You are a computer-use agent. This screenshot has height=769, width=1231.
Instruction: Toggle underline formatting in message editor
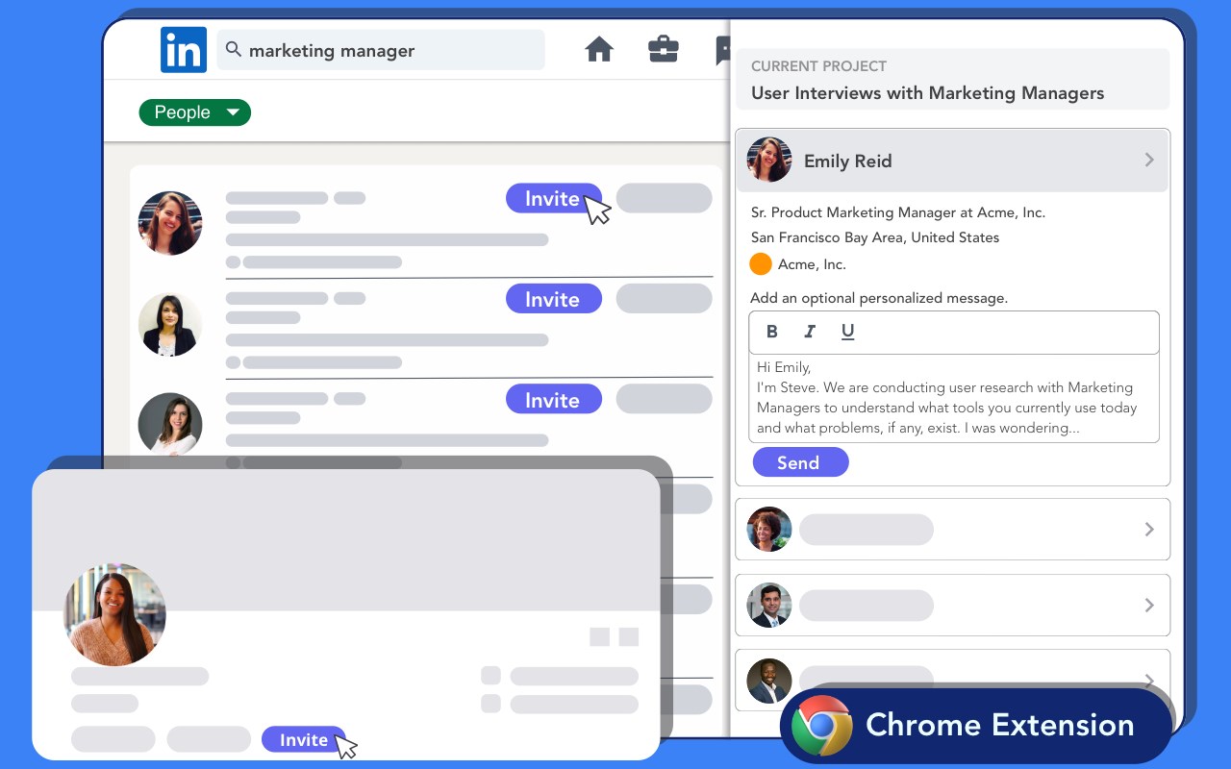tap(847, 332)
